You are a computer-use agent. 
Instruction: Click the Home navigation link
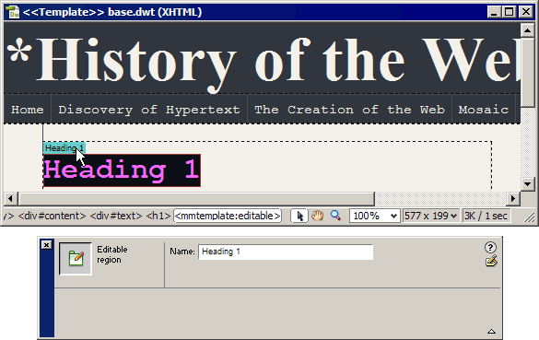point(28,110)
